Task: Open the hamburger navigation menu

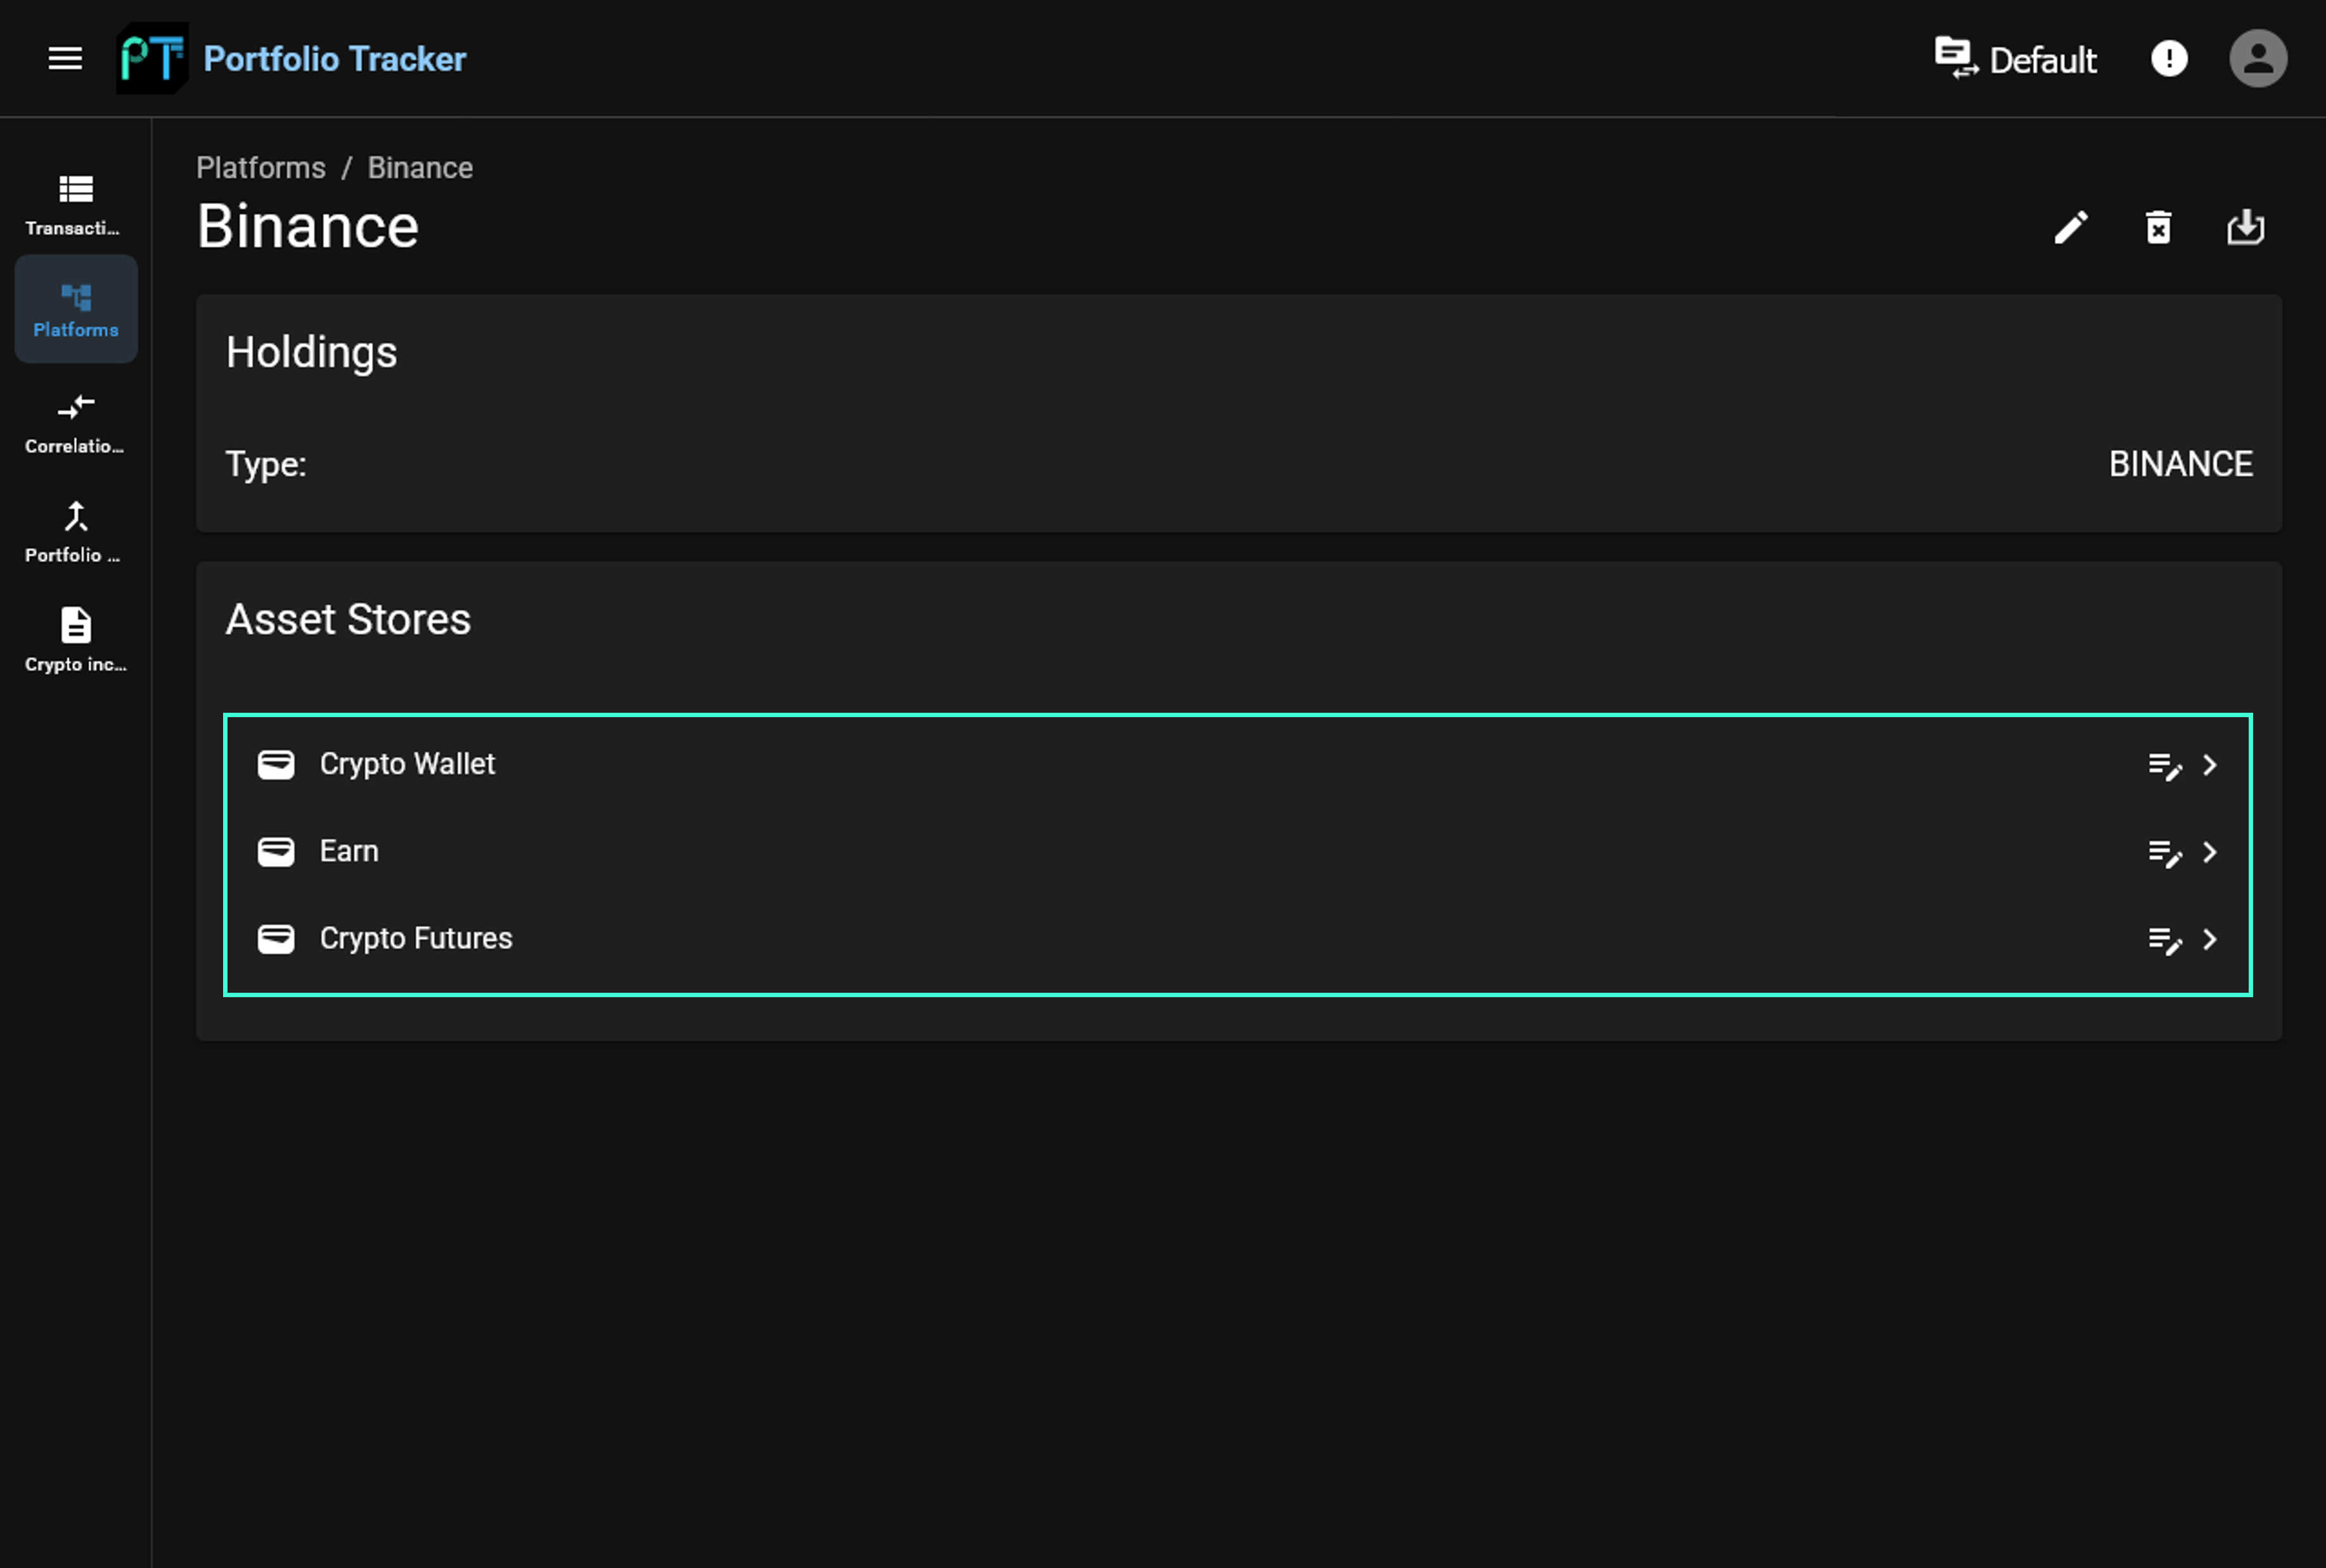Action: click(x=65, y=58)
